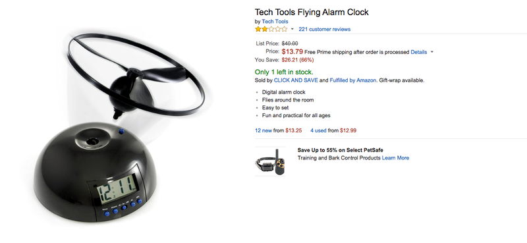View the 4 used offers
This screenshot has width=527, height=243.
[318, 130]
